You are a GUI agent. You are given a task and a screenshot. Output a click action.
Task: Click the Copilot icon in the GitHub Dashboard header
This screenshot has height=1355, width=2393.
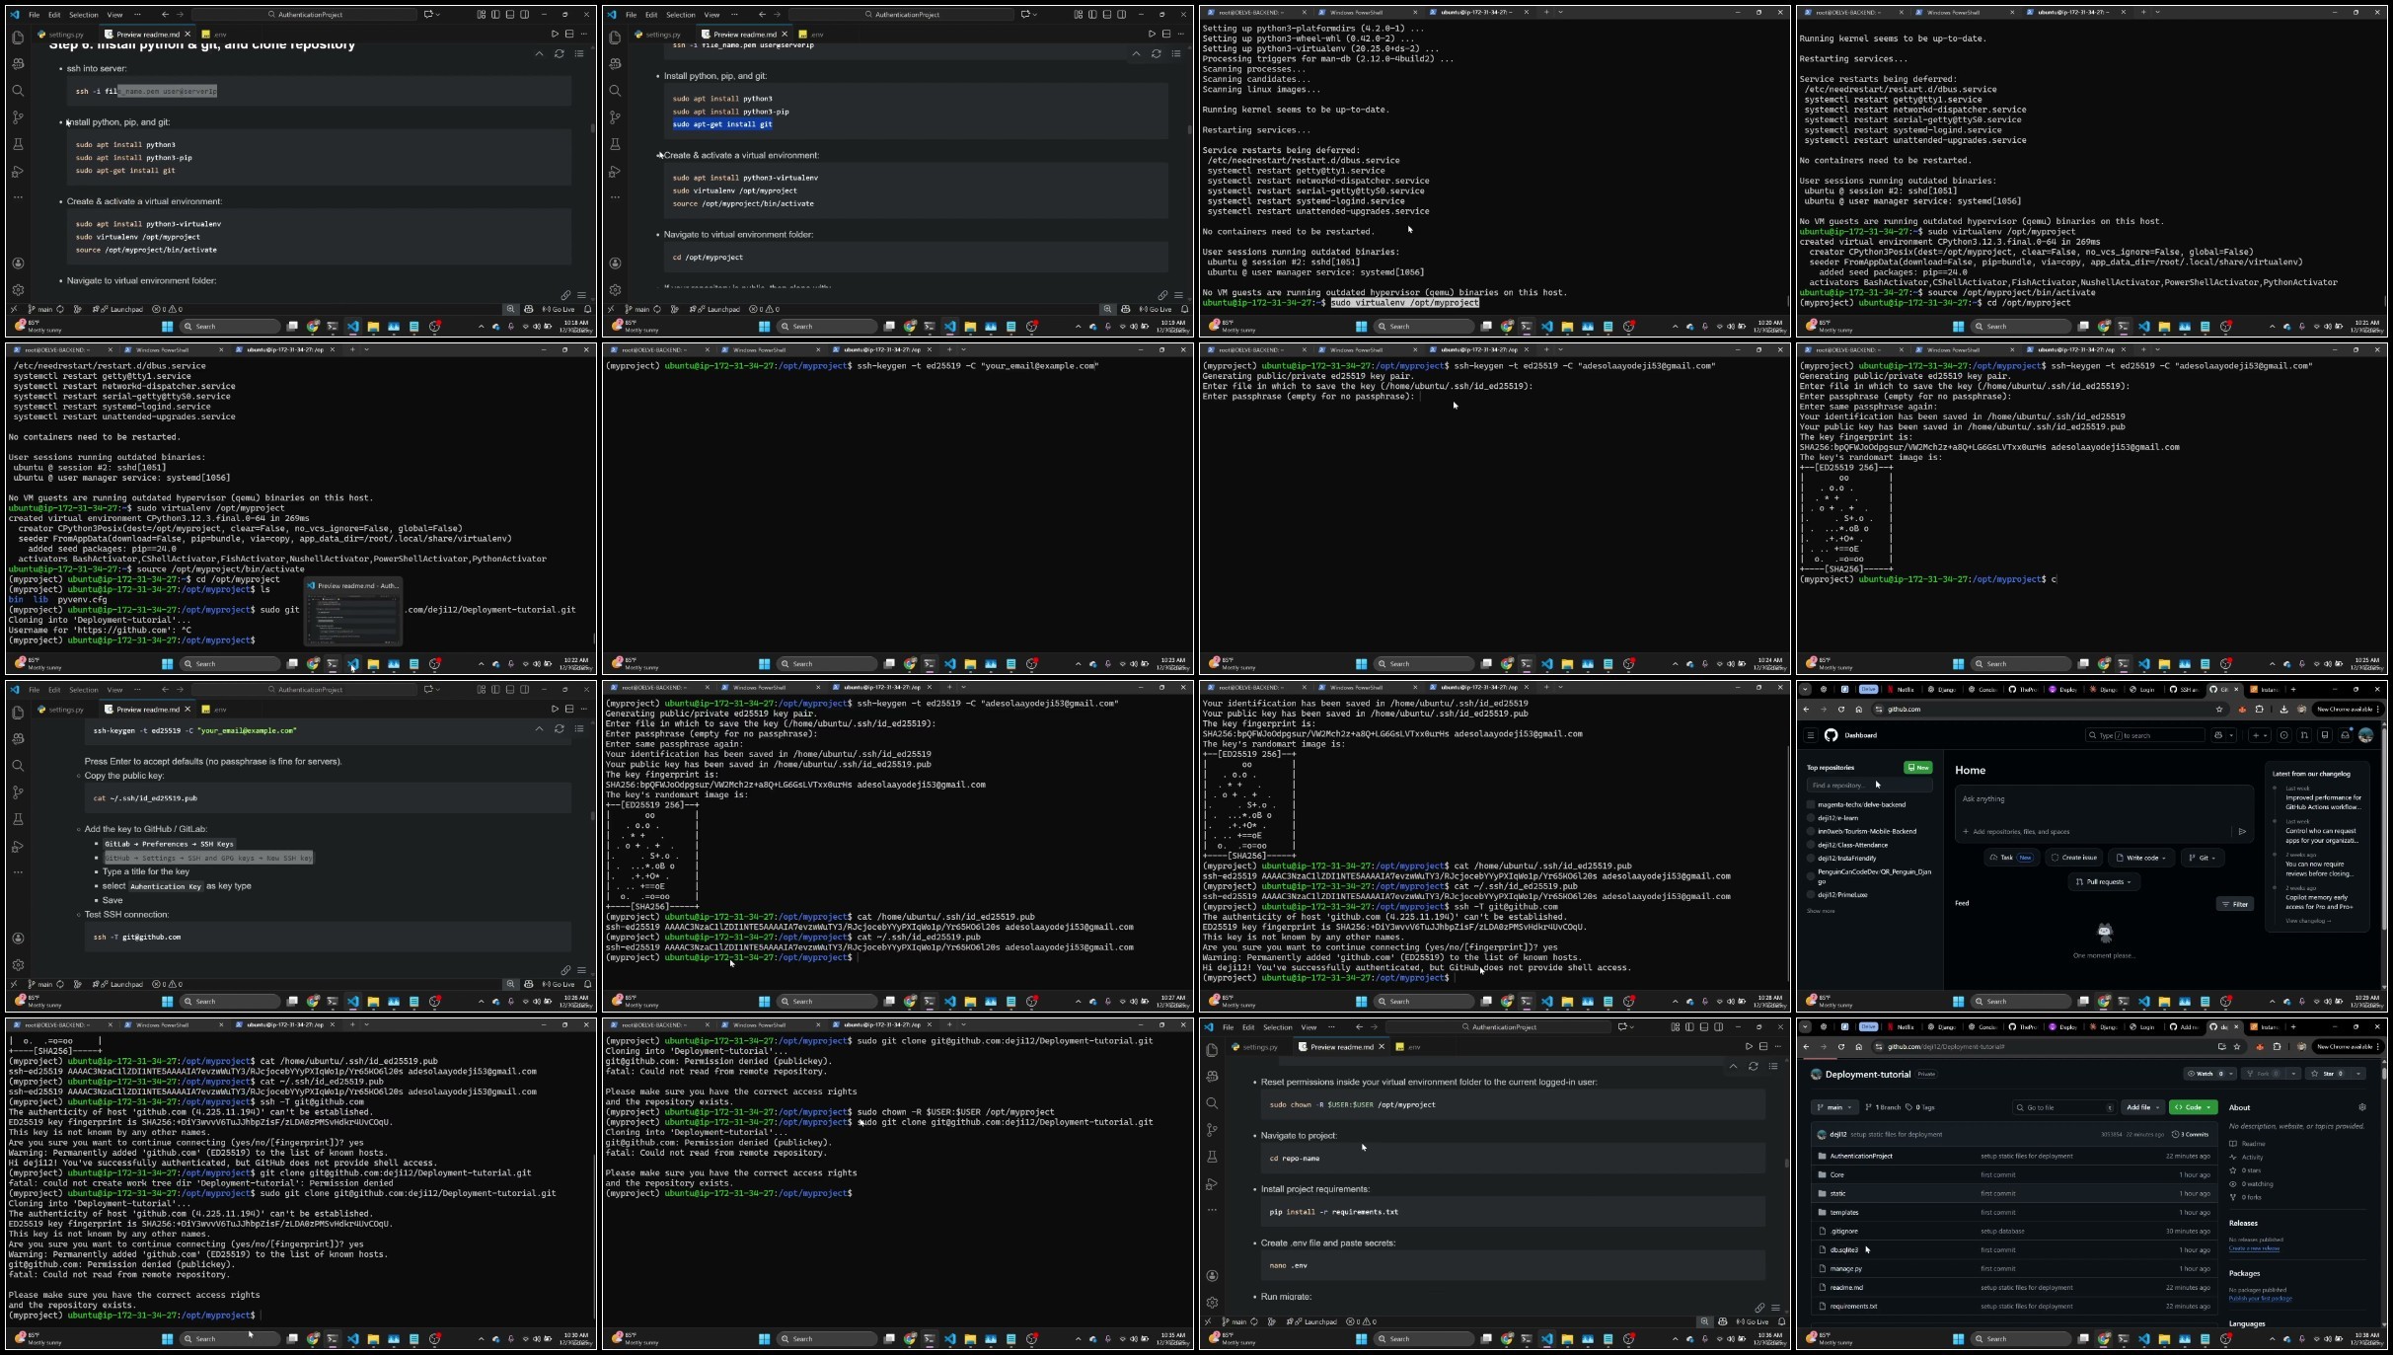pyautogui.click(x=2217, y=735)
